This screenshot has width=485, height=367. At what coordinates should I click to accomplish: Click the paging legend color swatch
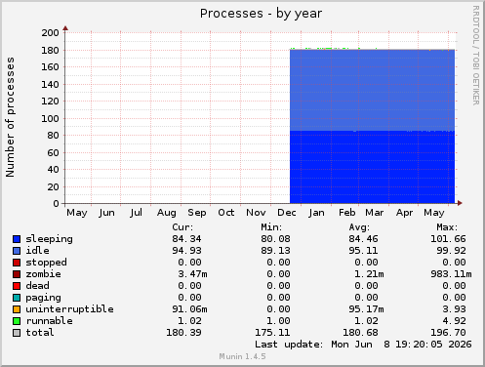(17, 298)
